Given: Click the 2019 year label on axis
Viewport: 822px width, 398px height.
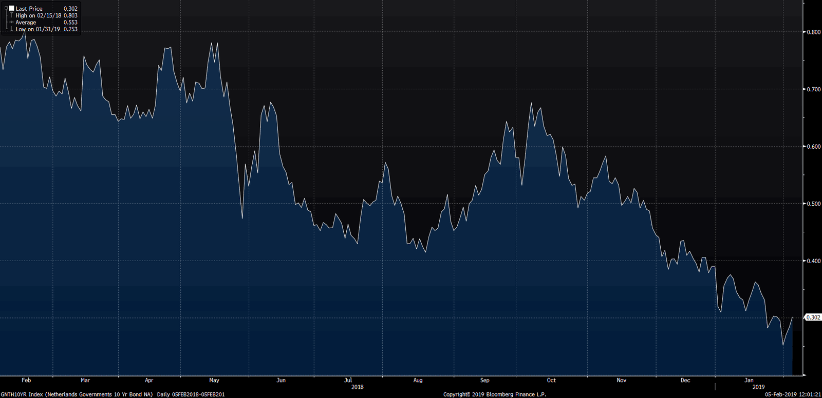Looking at the screenshot, I should click(x=758, y=387).
